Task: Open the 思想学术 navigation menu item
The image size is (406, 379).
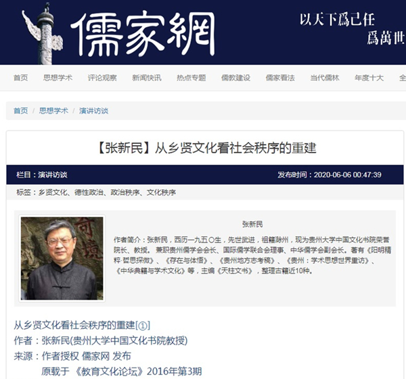Action: [58, 78]
